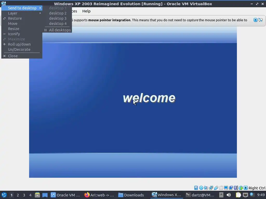Switch to the Firefox Ari::web taskbar window
Image resolution: width=266 pixels, height=199 pixels.
pyautogui.click(x=99, y=195)
